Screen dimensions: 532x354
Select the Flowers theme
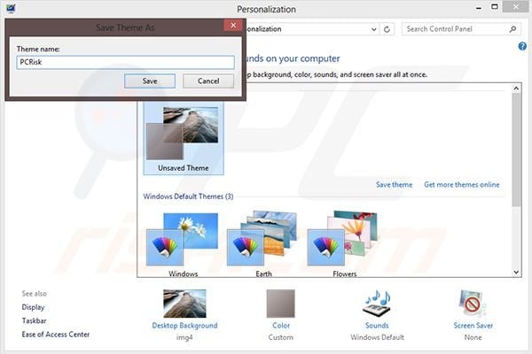pos(343,244)
